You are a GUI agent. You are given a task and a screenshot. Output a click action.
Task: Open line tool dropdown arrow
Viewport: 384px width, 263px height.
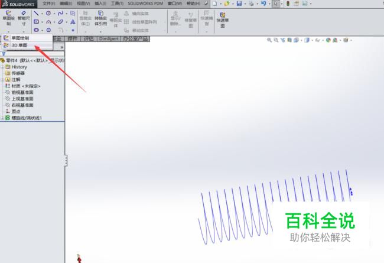tap(42, 14)
